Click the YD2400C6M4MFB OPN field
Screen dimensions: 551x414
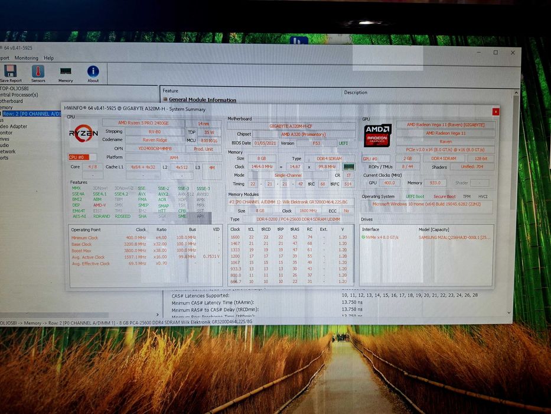coord(155,149)
